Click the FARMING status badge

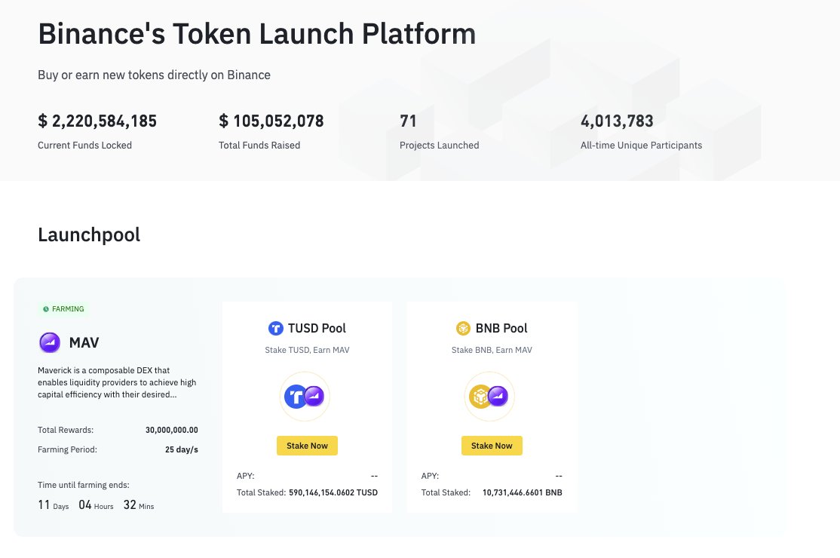click(63, 309)
